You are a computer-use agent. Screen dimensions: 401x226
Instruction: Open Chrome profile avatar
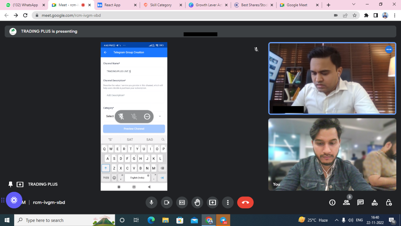click(x=385, y=15)
